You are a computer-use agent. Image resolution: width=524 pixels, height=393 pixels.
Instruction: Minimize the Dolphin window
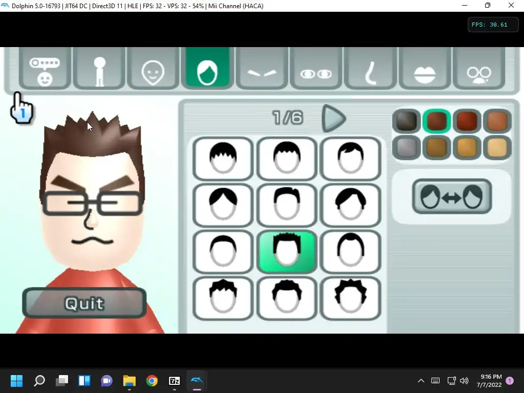[465, 5]
